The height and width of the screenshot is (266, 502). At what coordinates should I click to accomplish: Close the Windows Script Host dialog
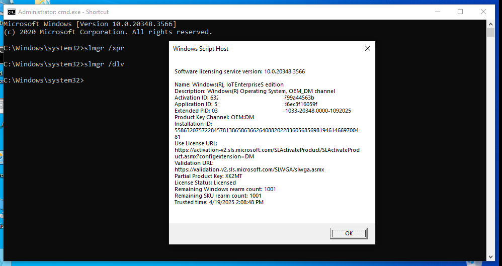(x=368, y=48)
